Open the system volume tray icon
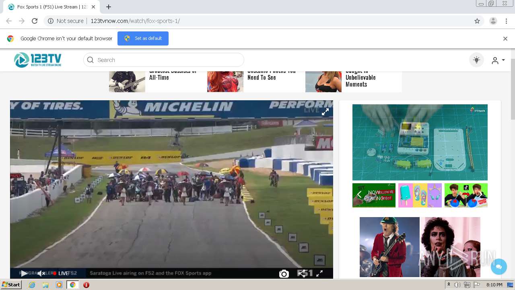 coord(457,285)
